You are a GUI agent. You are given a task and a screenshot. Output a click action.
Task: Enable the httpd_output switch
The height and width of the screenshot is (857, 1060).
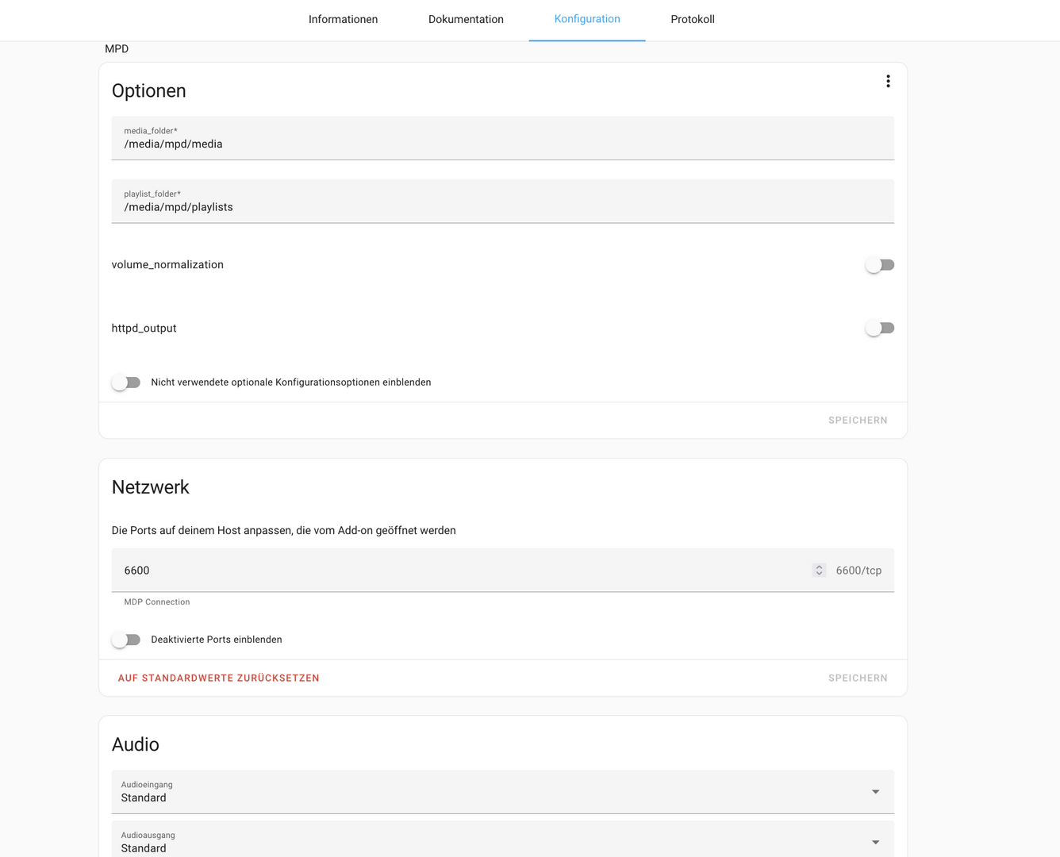pyautogui.click(x=879, y=329)
